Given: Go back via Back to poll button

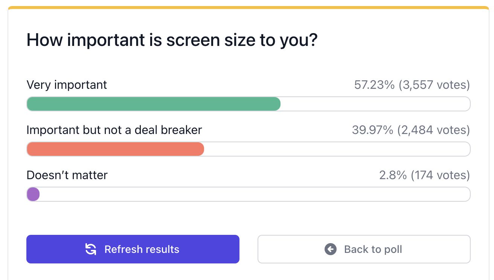Looking at the screenshot, I should [x=364, y=249].
